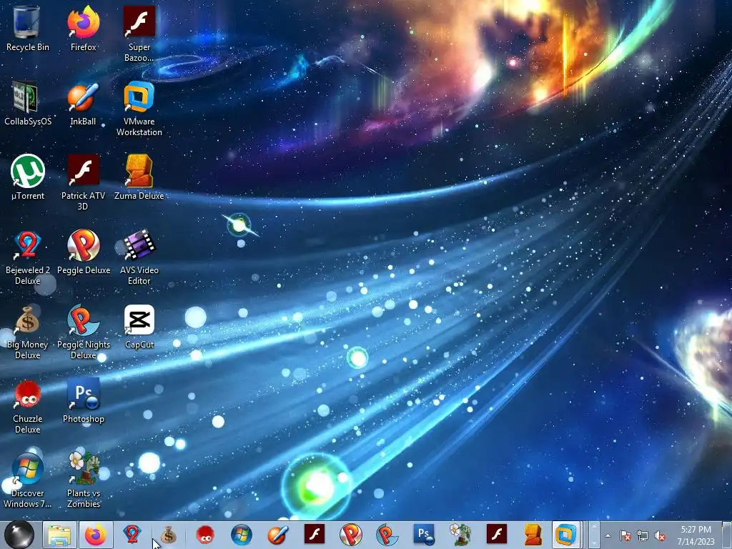Launch Zuma Deluxe from the taskbar
Screen dimensions: 732x549
(533, 535)
